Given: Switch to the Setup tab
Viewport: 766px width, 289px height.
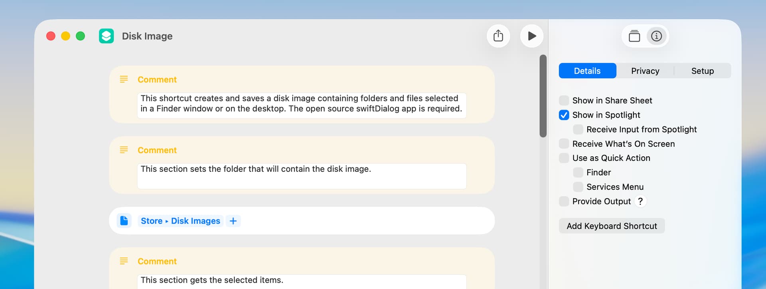Looking at the screenshot, I should (703, 71).
